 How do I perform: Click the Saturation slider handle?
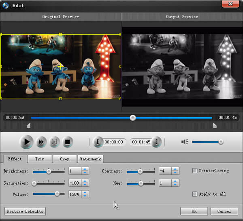34,183
